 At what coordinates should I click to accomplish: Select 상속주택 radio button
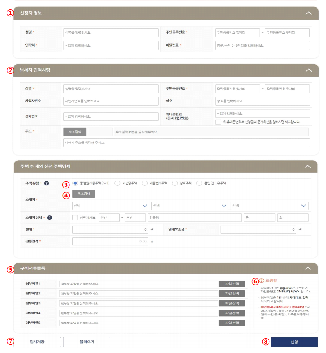(x=175, y=183)
